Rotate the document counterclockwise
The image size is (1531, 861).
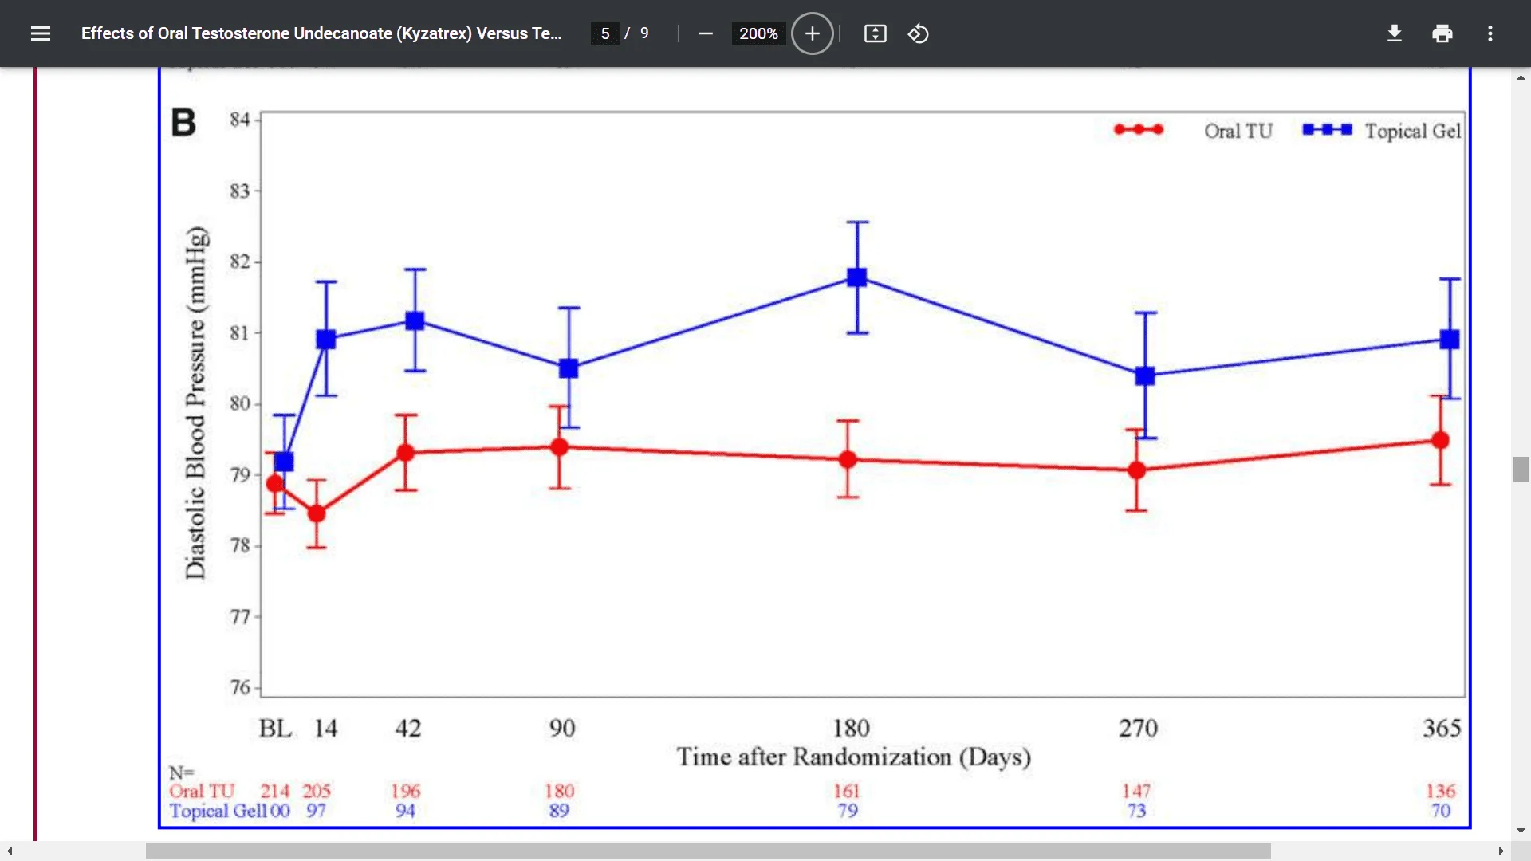[x=918, y=33]
